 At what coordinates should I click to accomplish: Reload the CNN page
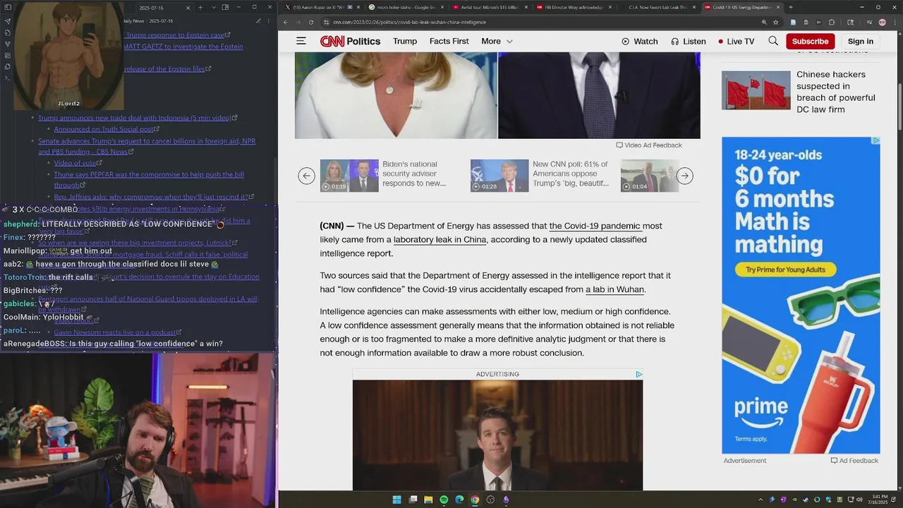[311, 22]
